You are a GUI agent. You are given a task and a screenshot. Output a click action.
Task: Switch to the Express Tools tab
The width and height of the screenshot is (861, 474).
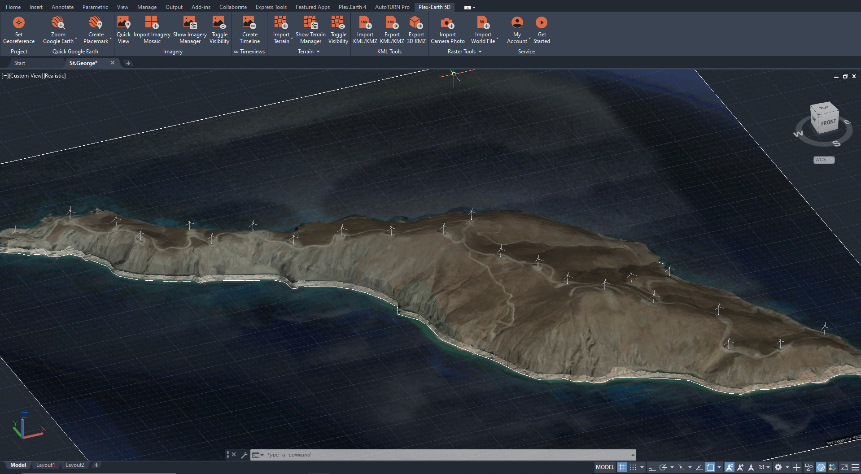(271, 7)
